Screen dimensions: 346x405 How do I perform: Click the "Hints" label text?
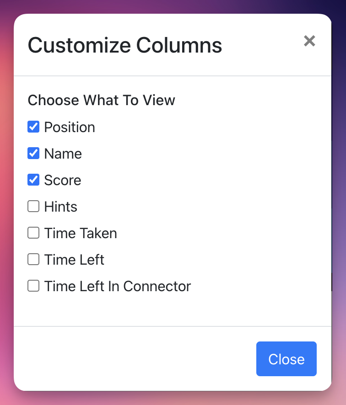click(61, 207)
